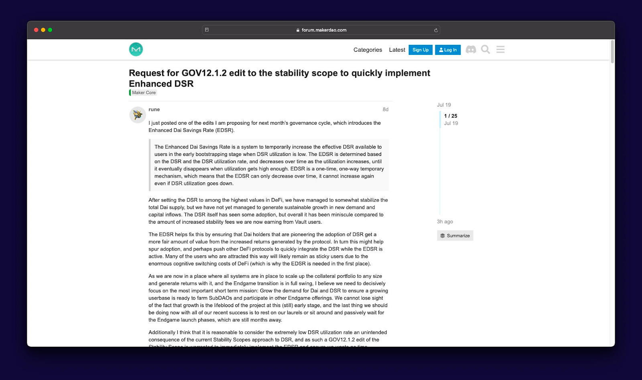
Task: Click the MakerDAO forum logo
Action: point(136,49)
